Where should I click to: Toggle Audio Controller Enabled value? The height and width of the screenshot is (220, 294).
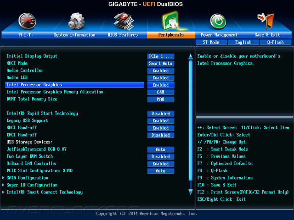[x=161, y=71]
